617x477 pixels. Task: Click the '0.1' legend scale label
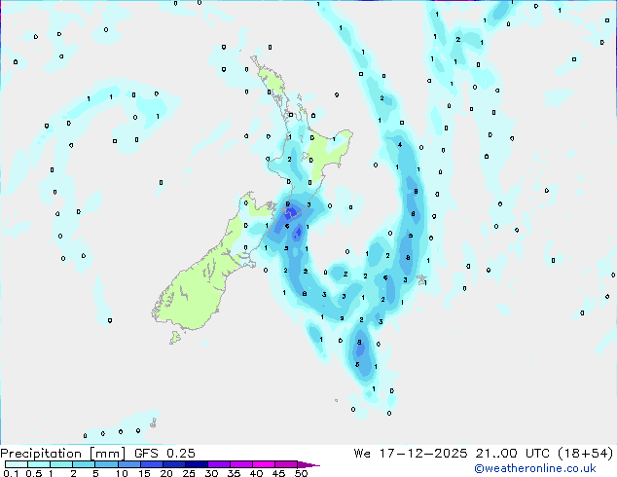pos(11,473)
